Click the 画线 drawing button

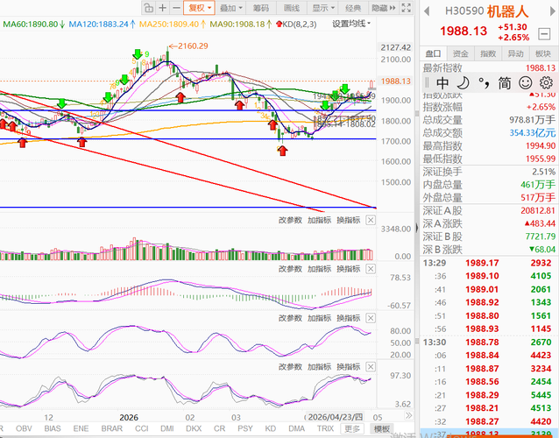coord(291,8)
